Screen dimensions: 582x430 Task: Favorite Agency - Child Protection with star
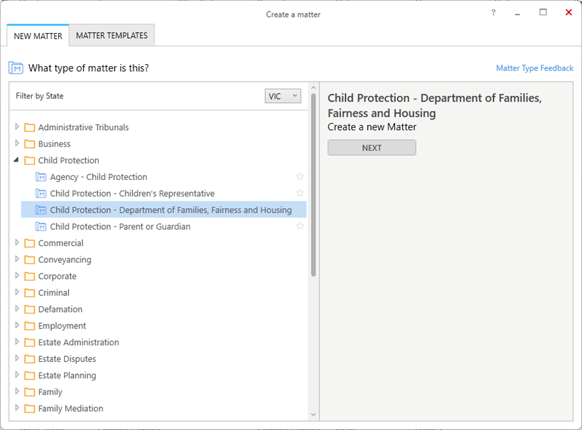[300, 177]
